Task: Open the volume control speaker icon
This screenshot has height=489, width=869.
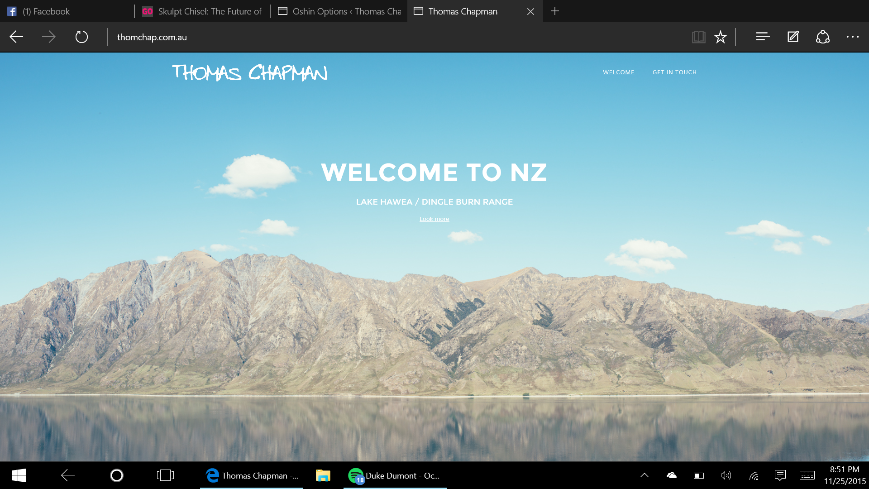Action: point(726,475)
